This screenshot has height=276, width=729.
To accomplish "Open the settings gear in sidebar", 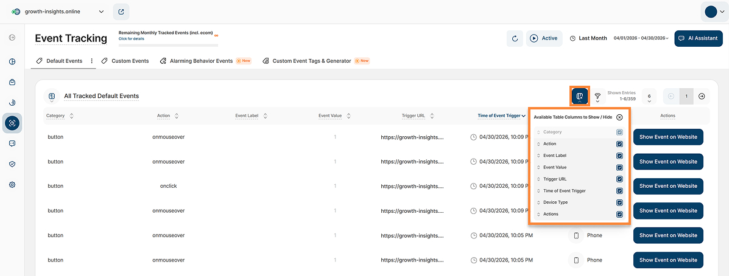I will coord(12,185).
